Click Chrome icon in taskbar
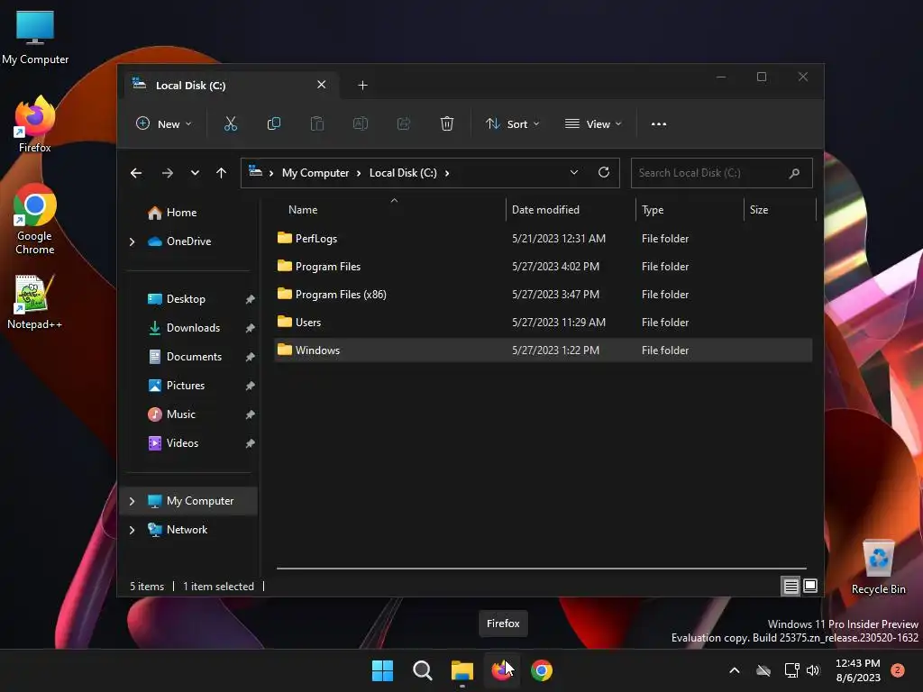This screenshot has width=923, height=692. click(x=542, y=670)
